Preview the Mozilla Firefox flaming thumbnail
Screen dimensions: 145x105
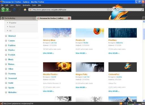(57, 67)
